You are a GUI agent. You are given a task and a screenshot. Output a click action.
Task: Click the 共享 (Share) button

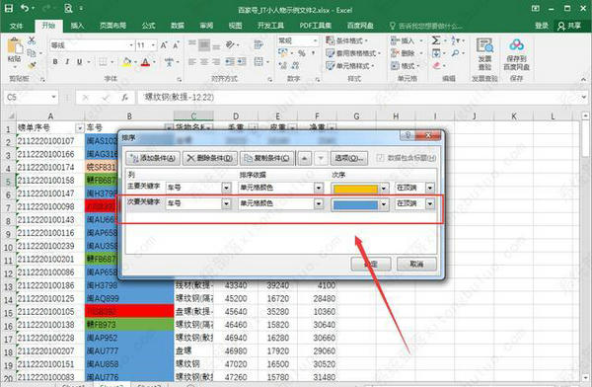(569, 26)
